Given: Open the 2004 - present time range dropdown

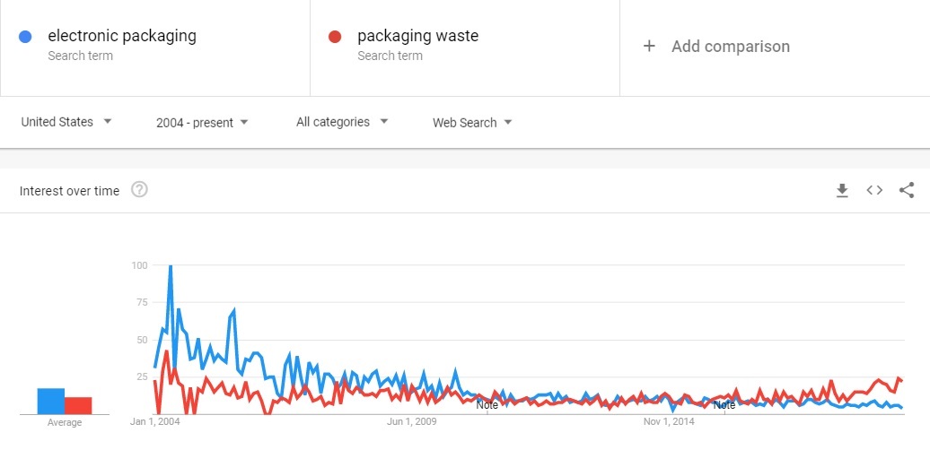Looking at the screenshot, I should 202,122.
